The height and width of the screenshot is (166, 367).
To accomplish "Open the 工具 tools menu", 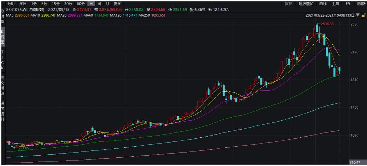I will 335,3.
